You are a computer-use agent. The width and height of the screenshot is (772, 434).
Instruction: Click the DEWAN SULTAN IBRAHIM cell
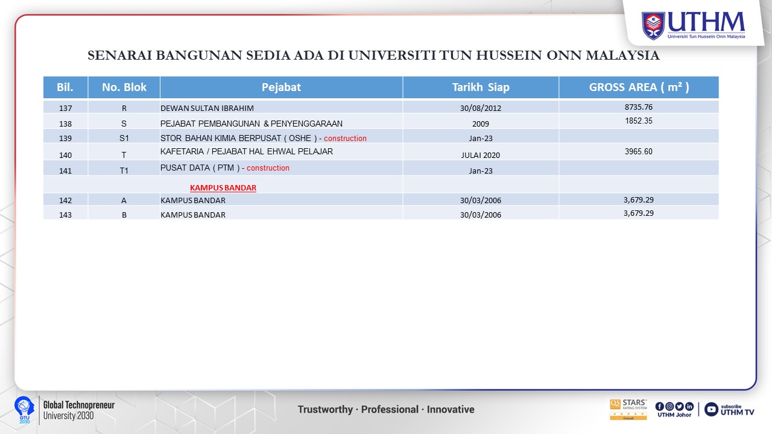[207, 108]
